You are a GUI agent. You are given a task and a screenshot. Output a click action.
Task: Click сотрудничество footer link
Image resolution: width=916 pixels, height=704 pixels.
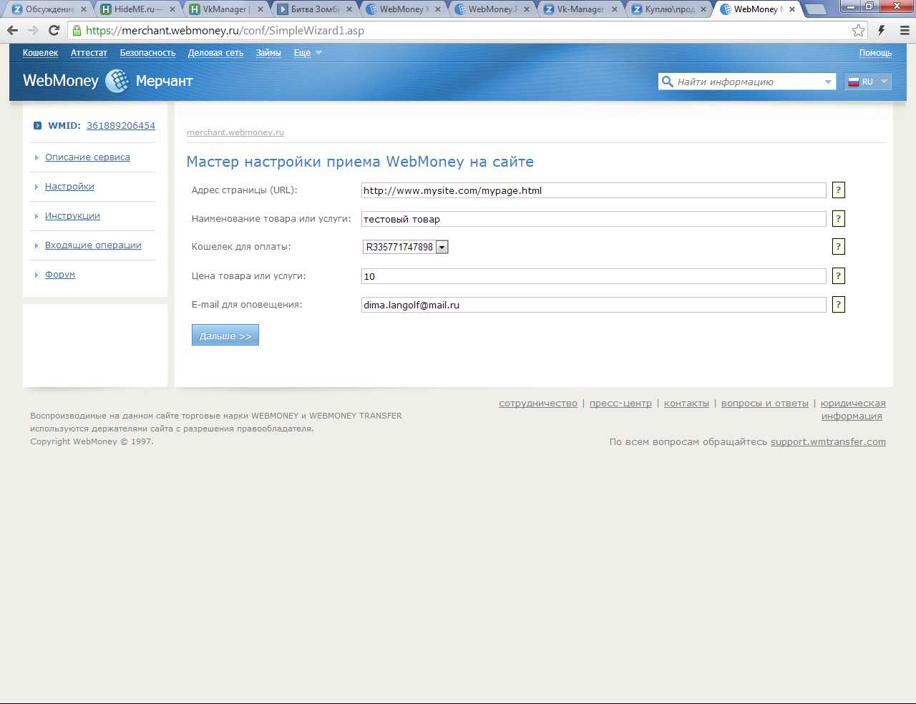538,404
